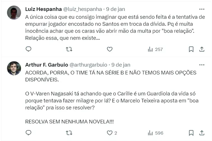Reply to Luiz Hespanha's tweet
The height and width of the screenshot is (141, 212).
[x=29, y=49]
